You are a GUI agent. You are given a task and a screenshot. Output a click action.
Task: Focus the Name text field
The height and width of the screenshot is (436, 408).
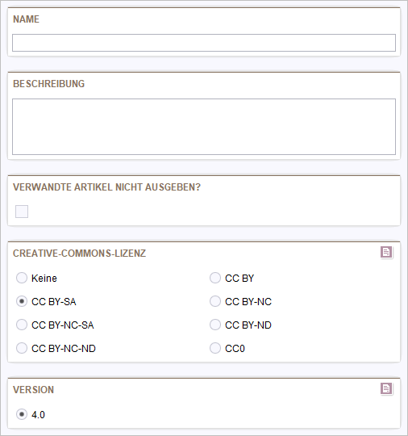204,43
